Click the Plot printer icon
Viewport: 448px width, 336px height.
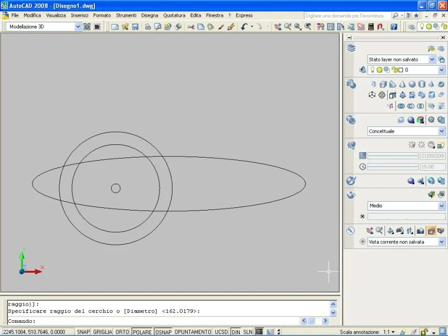tap(148, 27)
